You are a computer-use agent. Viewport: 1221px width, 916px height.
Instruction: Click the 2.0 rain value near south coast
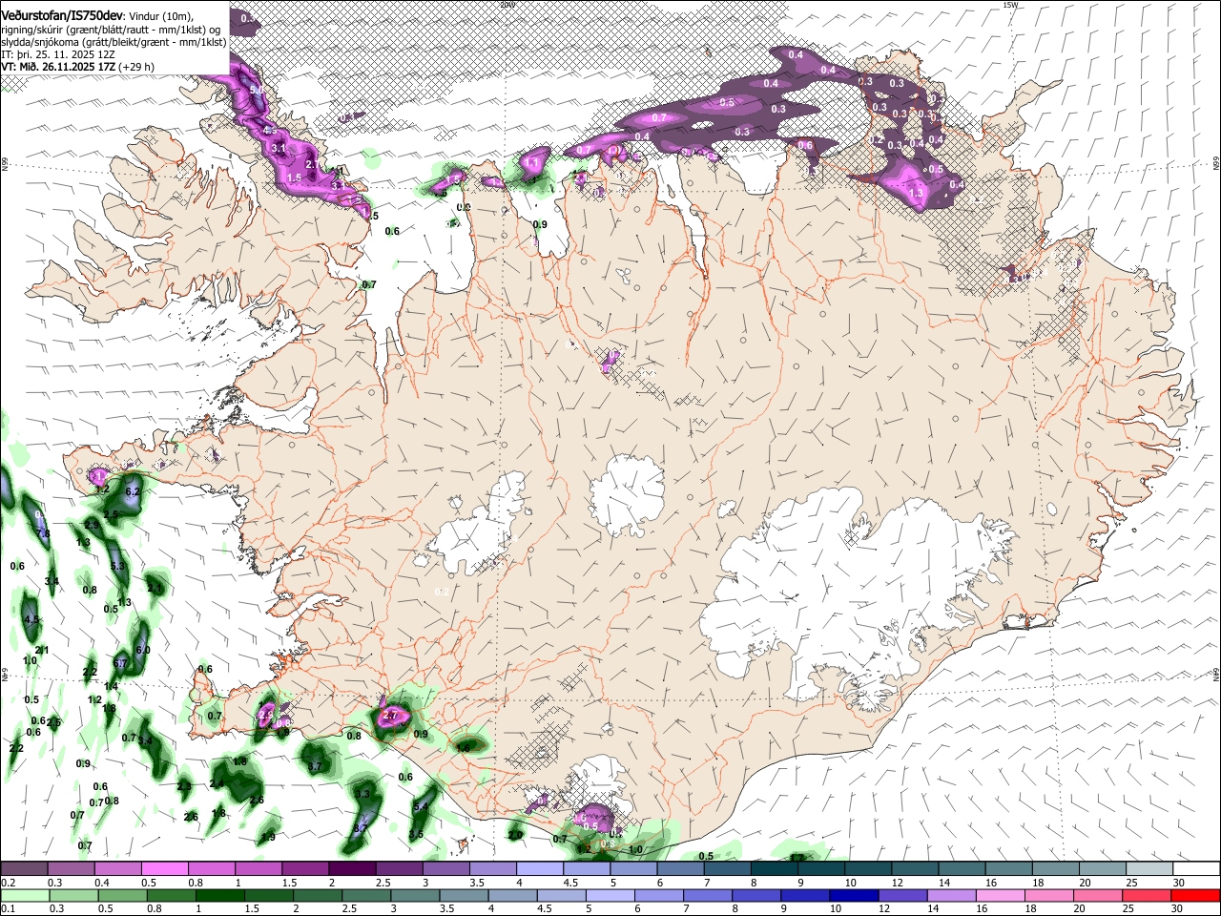[x=515, y=835]
